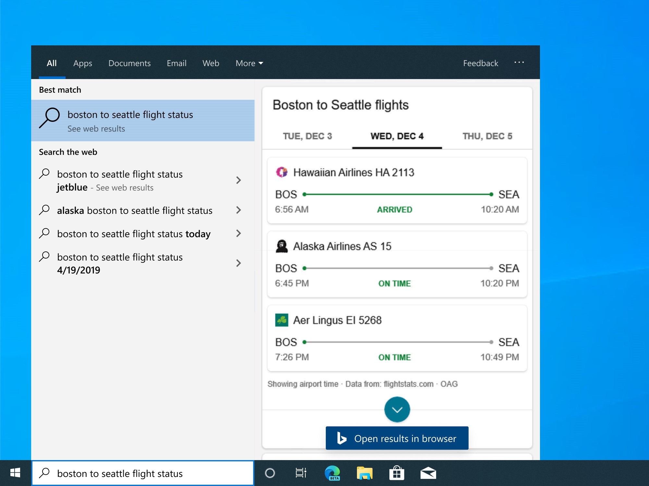Expand alaska boston to seattle suggestion arrow
Screen dimensions: 649x486
point(239,210)
